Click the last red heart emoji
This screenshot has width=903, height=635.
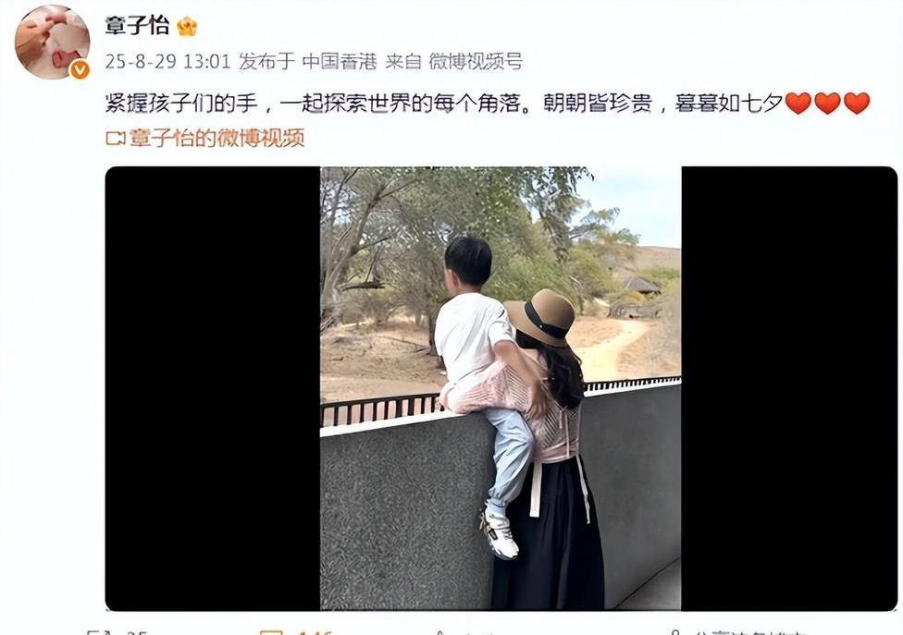pyautogui.click(x=857, y=103)
